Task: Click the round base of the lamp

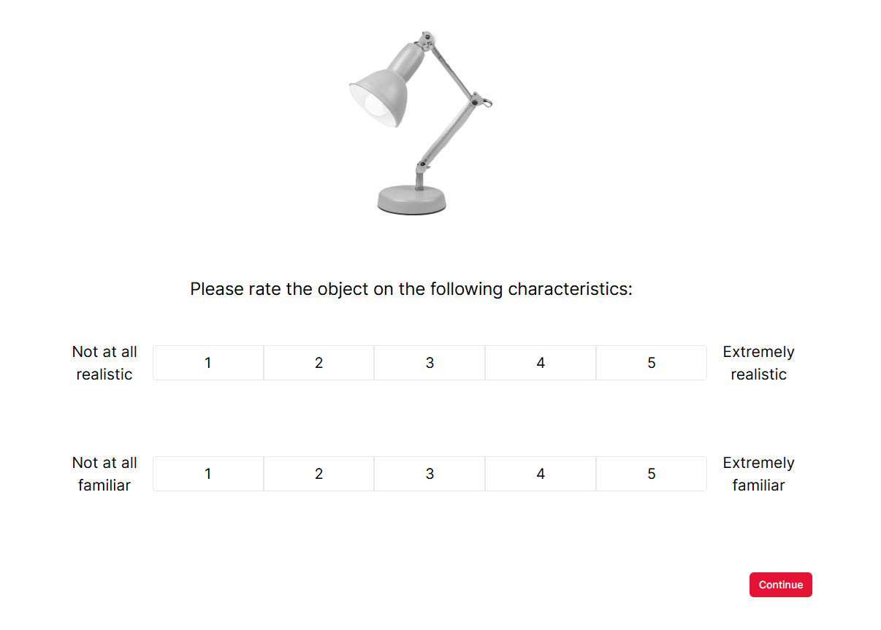Action: pyautogui.click(x=411, y=199)
